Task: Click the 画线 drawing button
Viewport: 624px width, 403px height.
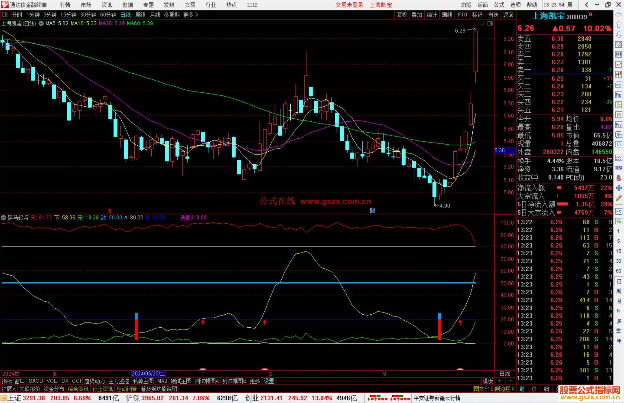Action: click(447, 15)
